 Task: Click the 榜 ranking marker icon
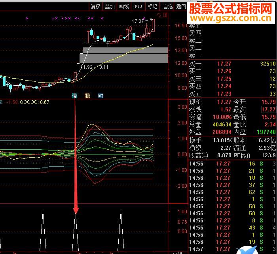(x=87, y=96)
